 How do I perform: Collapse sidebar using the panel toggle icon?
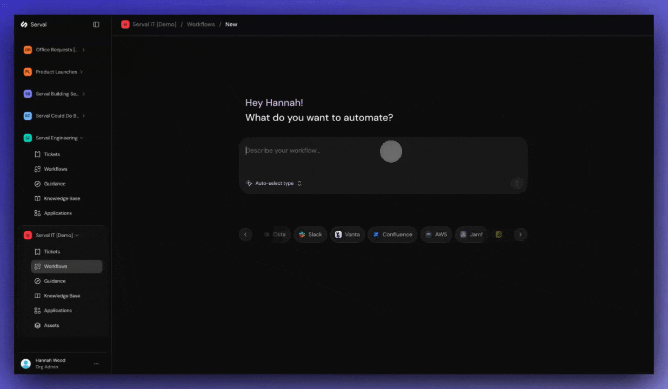pos(96,24)
